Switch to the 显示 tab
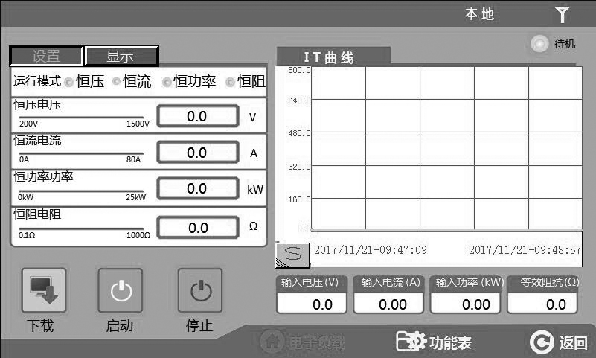The height and width of the screenshot is (358, 596). [x=121, y=57]
